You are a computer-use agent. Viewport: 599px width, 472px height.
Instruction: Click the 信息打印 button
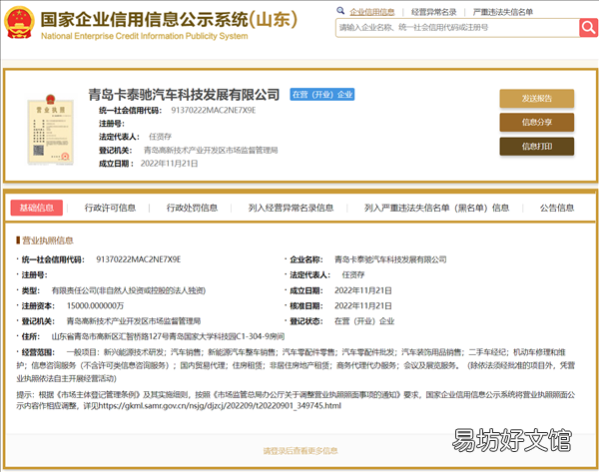[x=537, y=147]
